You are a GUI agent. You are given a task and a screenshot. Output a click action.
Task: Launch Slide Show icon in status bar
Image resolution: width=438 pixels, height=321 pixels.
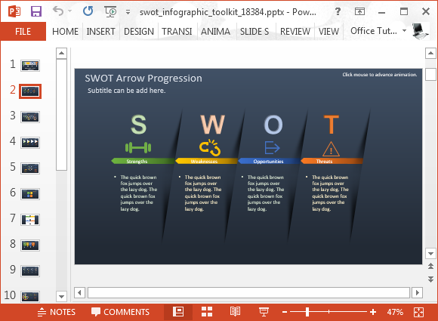(264, 312)
